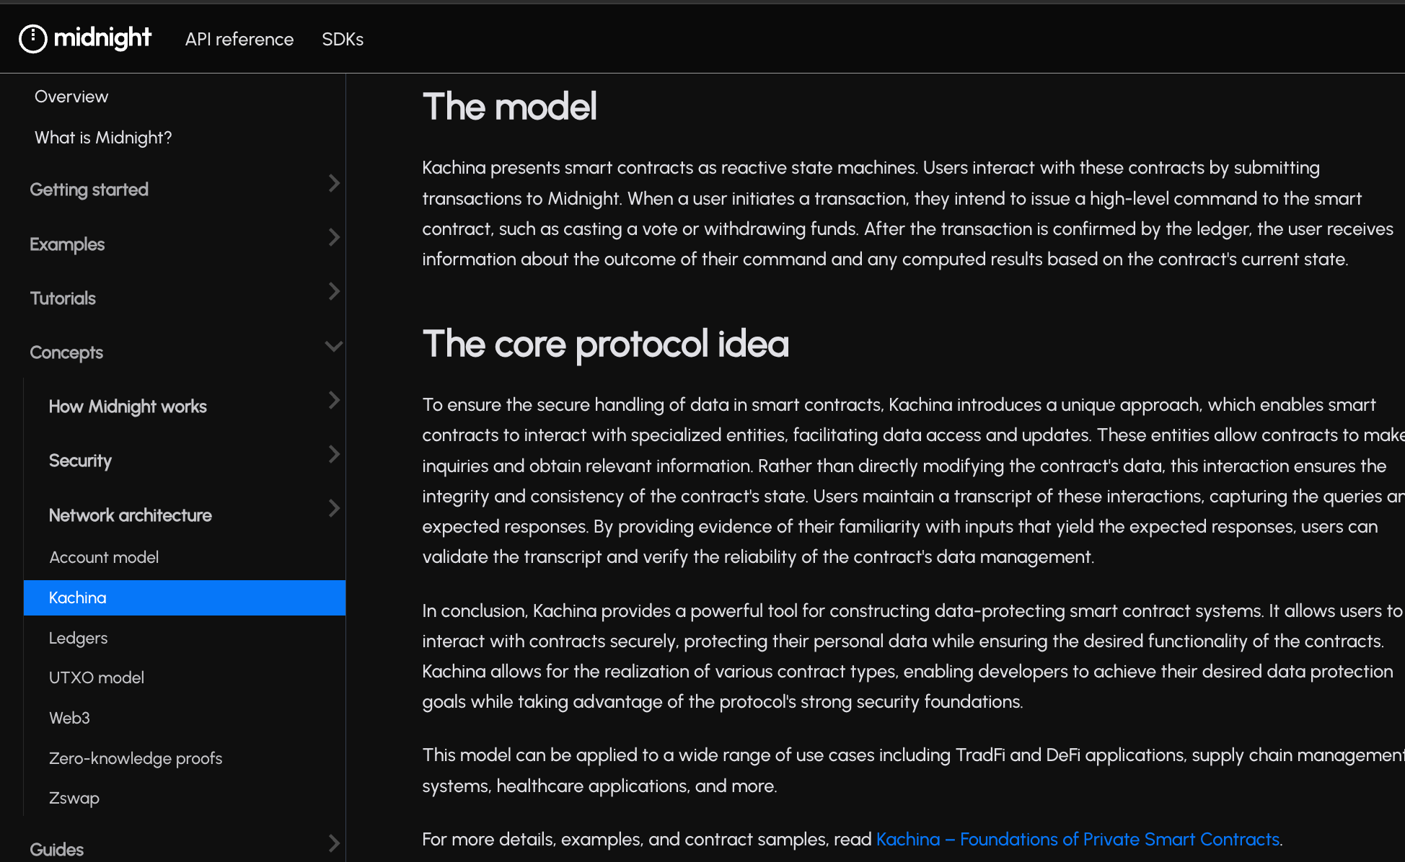
Task: Collapse the Concepts section chevron
Action: tap(333, 347)
